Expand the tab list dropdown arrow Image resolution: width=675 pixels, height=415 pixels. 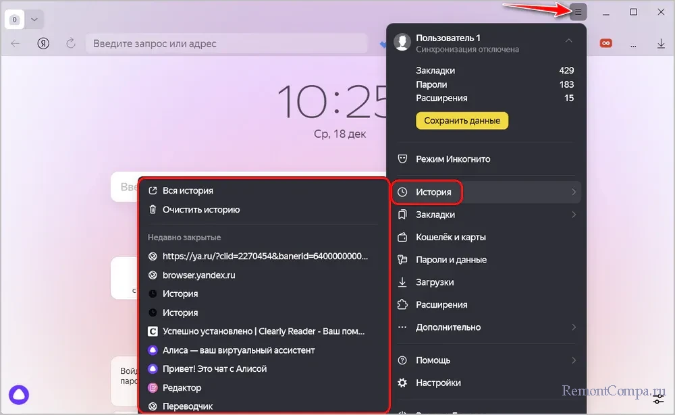pos(34,20)
